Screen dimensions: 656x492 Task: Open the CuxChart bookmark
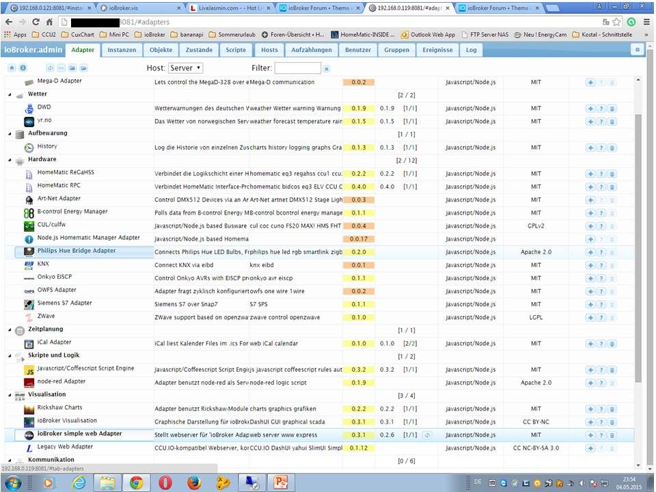78,35
